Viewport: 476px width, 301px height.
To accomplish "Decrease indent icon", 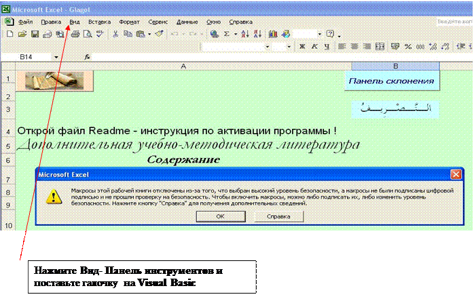I will pyautogui.click(x=461, y=46).
